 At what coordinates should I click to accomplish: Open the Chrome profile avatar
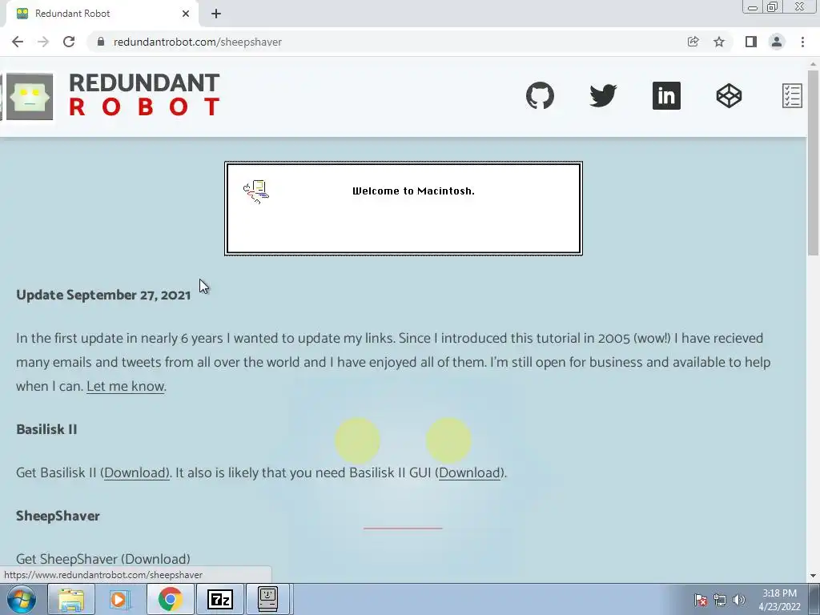tap(777, 42)
